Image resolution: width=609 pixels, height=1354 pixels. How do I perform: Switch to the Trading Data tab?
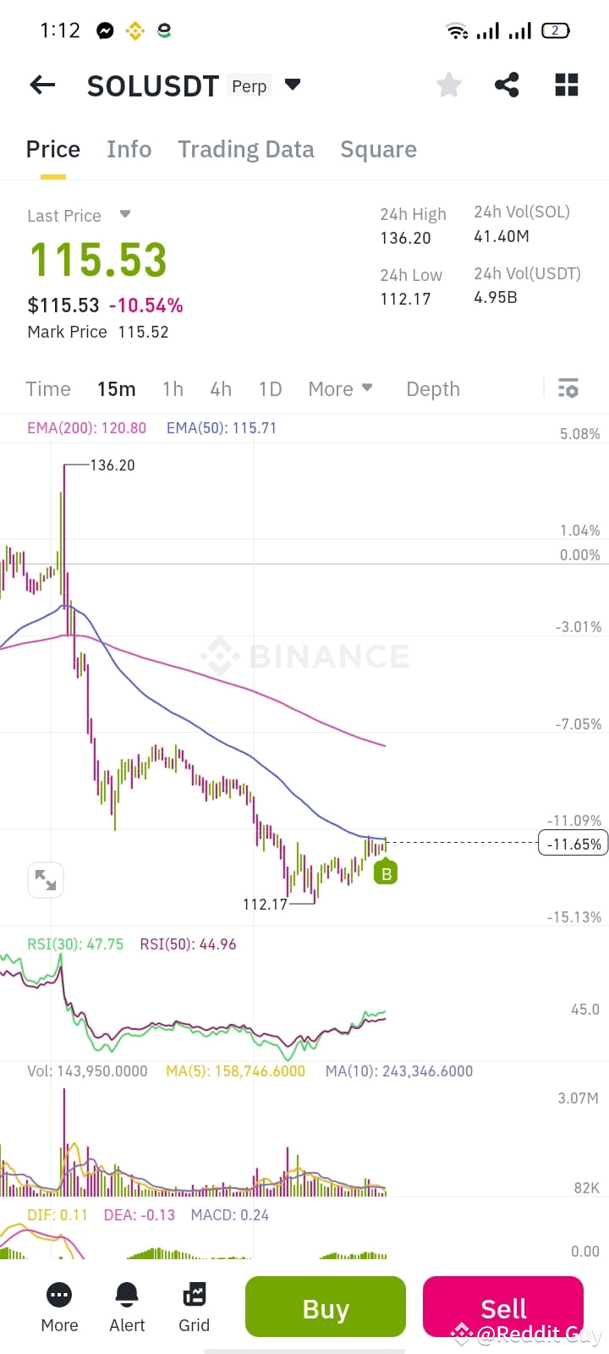click(245, 149)
